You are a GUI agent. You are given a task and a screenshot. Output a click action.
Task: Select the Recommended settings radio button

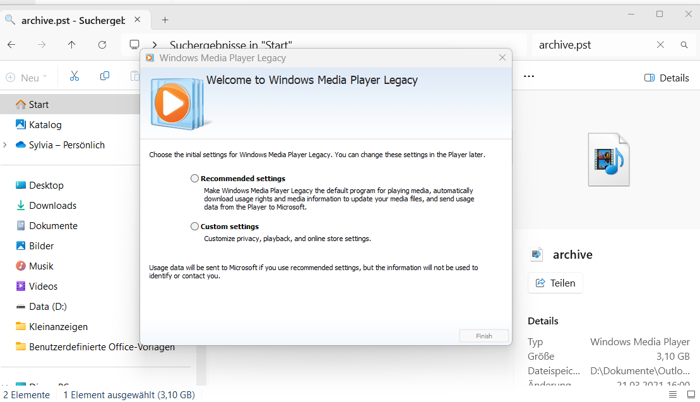point(194,179)
